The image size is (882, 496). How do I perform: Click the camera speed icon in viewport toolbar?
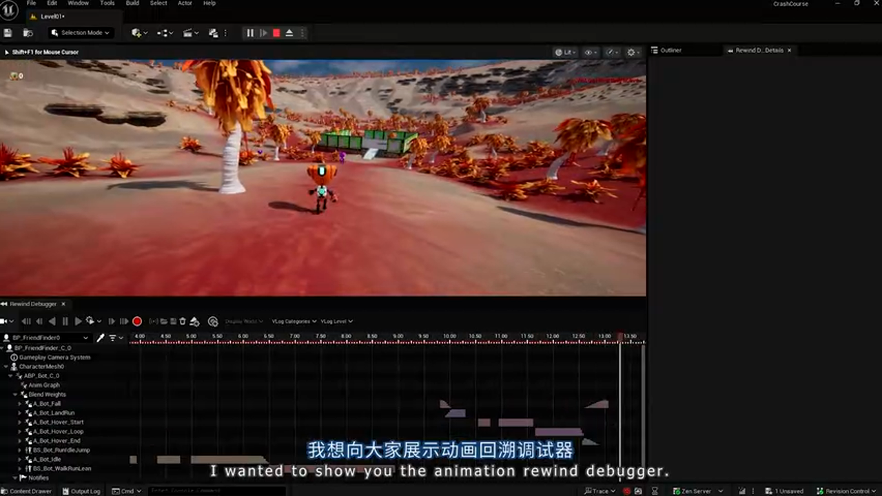[x=610, y=52]
